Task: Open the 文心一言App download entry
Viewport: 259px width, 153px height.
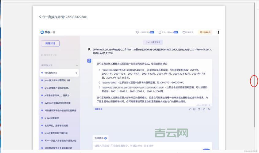Action: [x=168, y=32]
